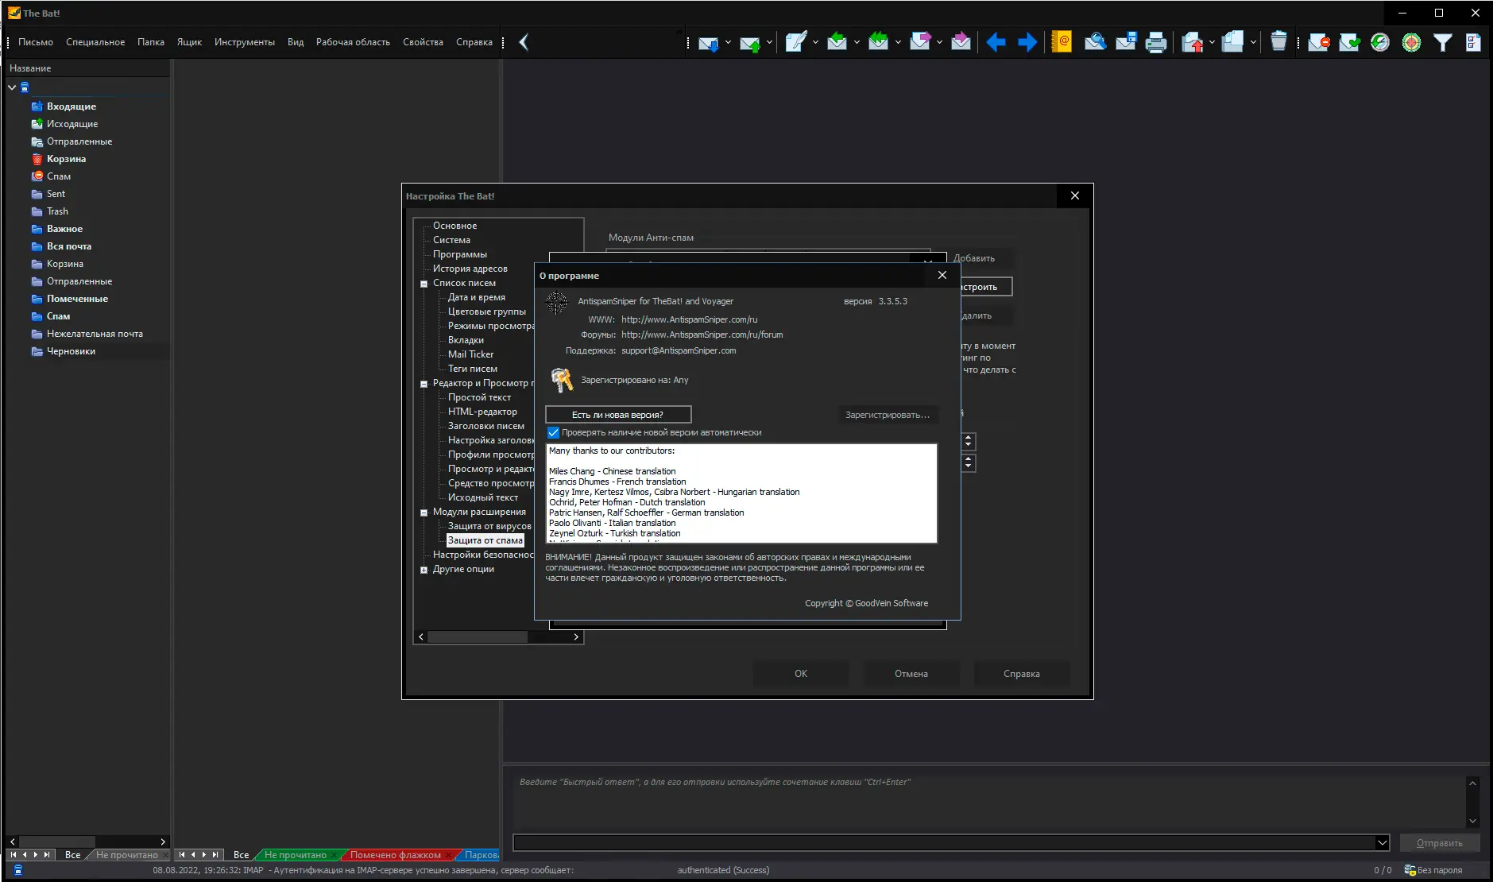Click OK in The Bat! settings dialog
This screenshot has width=1493, height=882.
[801, 674]
